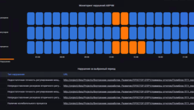Click the rightmost orange cell in bottom row
Screen dimensions: 194x110
pos(141,47)
